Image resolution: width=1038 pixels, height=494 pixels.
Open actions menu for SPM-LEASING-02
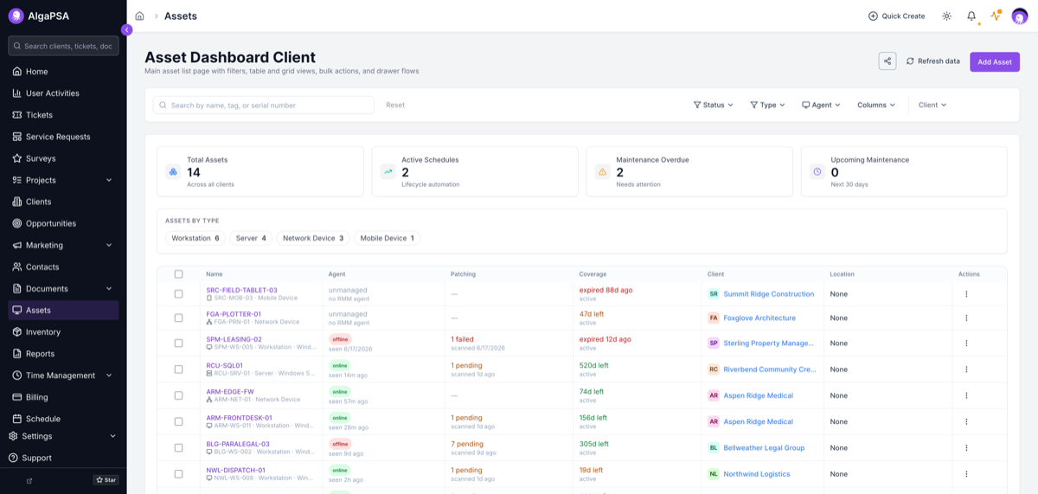coord(966,343)
